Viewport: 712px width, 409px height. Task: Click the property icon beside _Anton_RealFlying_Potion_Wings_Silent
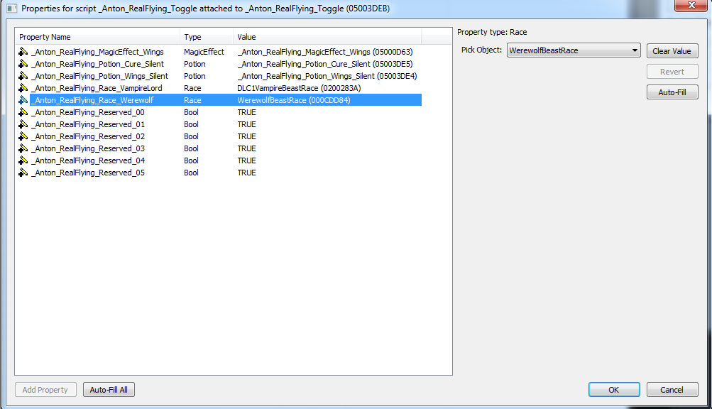[x=23, y=76]
